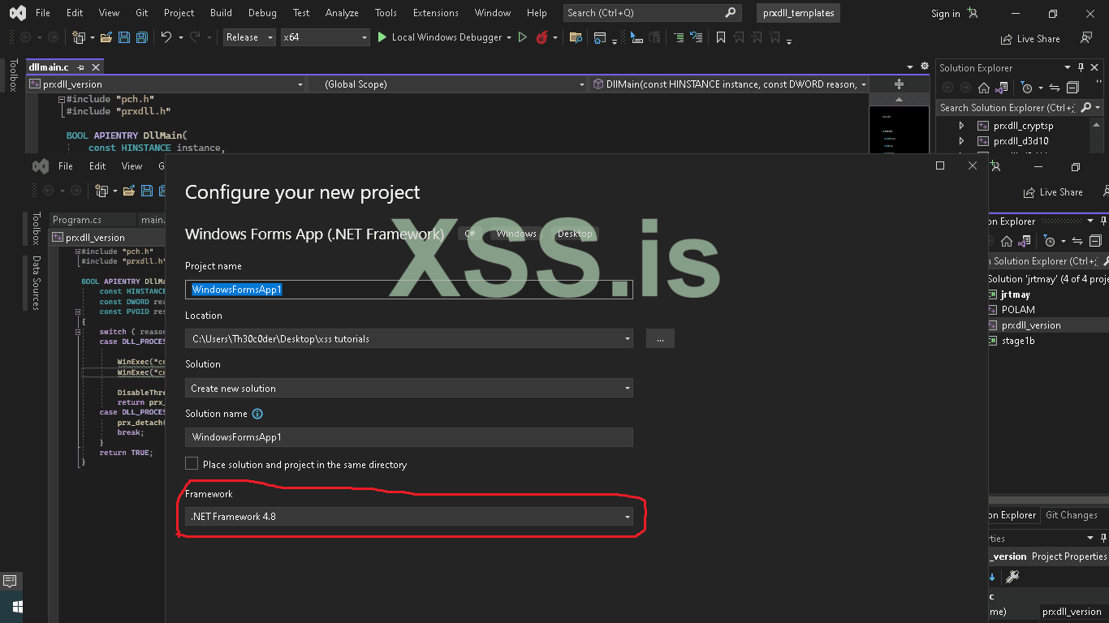Image resolution: width=1109 pixels, height=623 pixels.
Task: Expand the prxdll_d3d10 project node
Action: click(x=961, y=141)
